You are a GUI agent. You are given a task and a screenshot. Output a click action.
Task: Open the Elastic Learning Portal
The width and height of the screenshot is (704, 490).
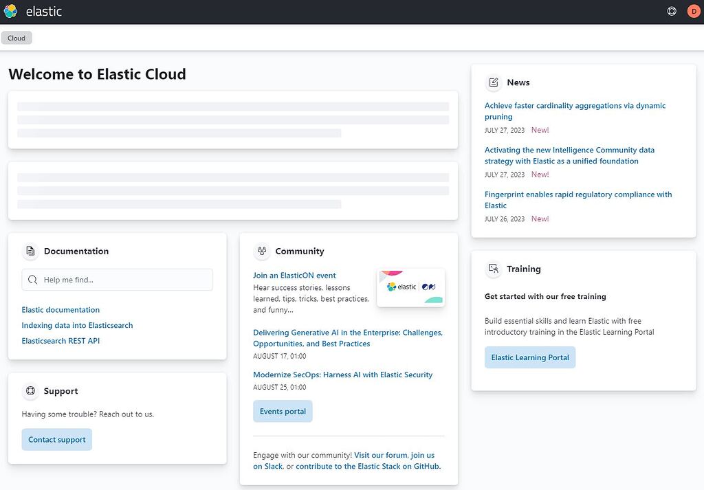click(x=529, y=357)
